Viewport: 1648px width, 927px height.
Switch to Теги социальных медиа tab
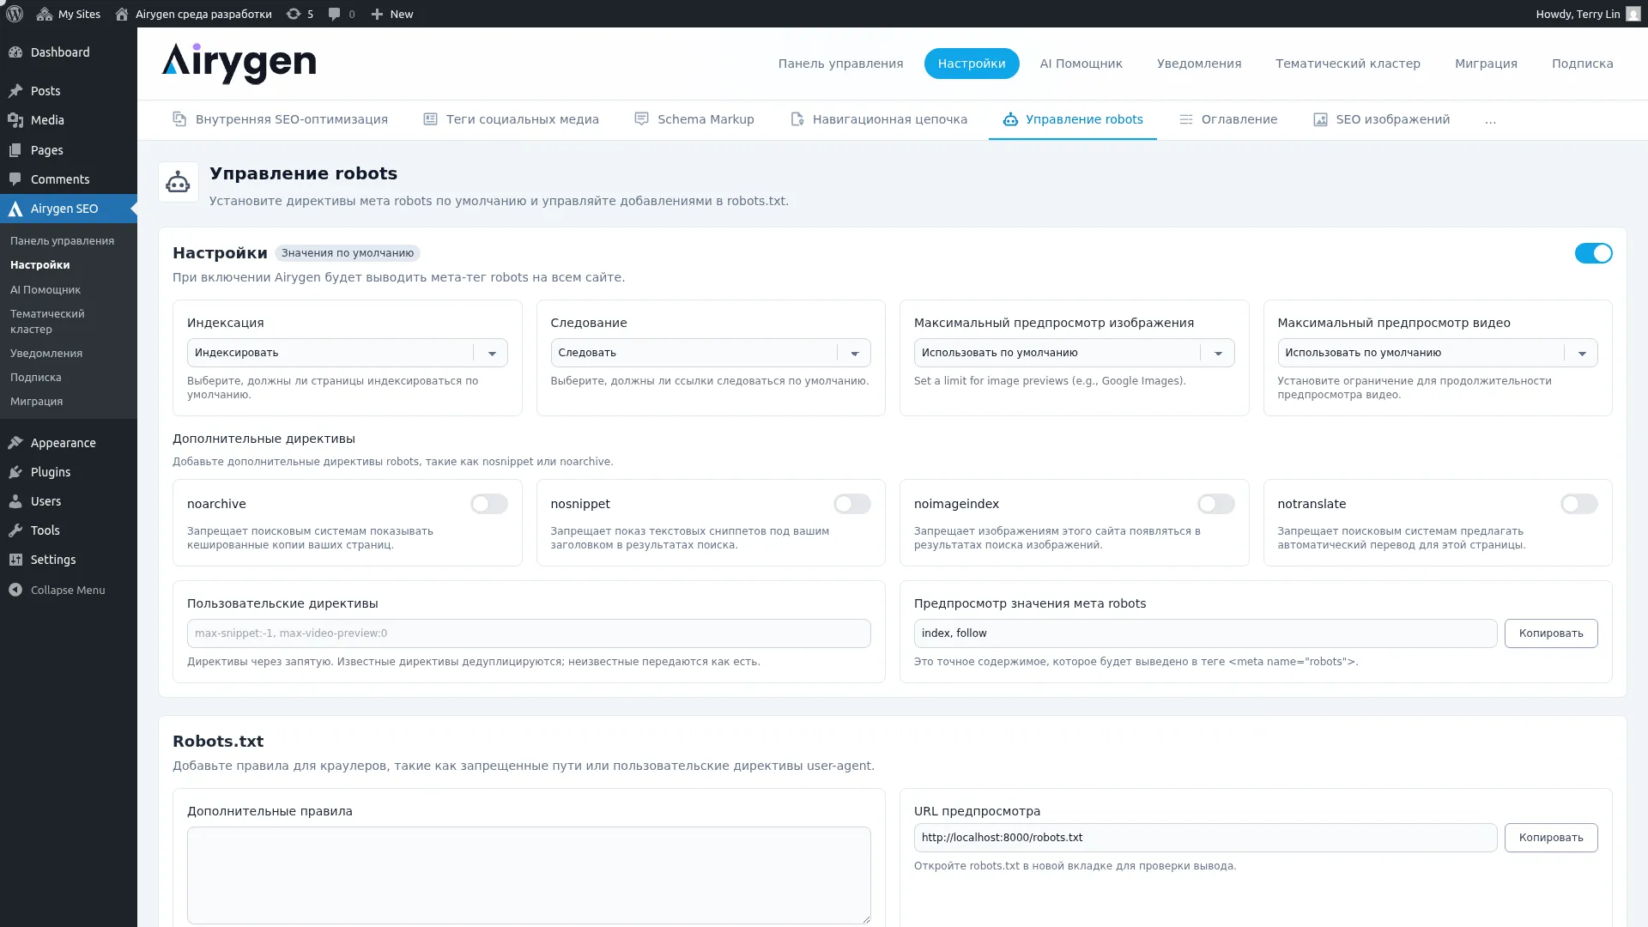click(511, 119)
